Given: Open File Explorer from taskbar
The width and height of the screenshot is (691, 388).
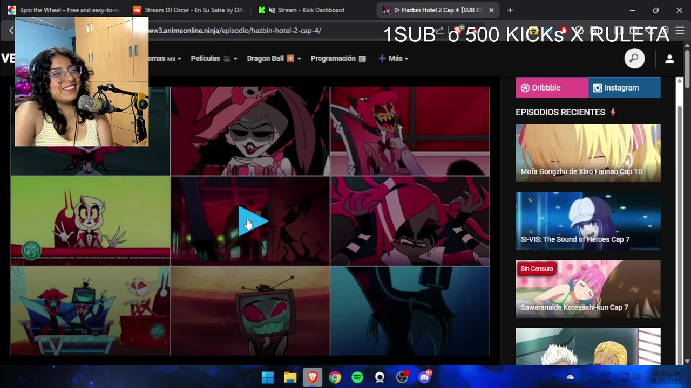Looking at the screenshot, I should coord(290,377).
